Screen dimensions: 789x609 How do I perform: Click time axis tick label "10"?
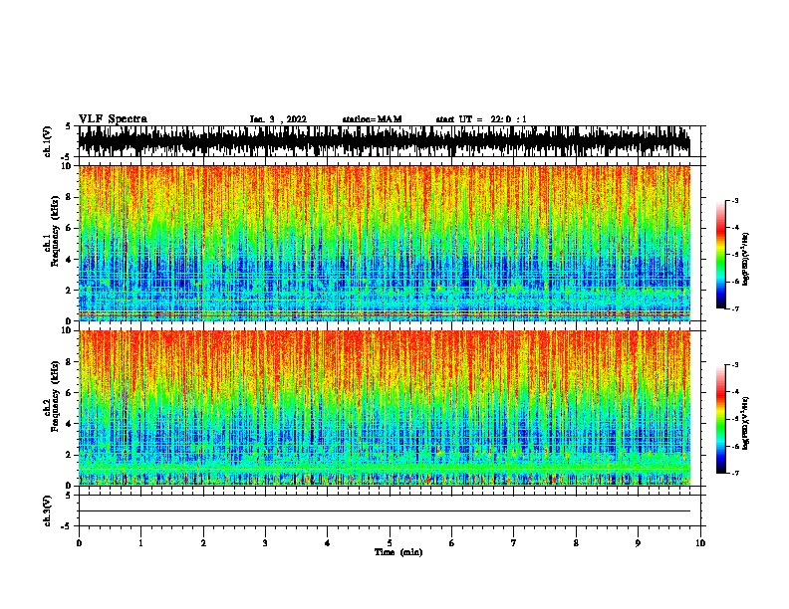(x=700, y=543)
